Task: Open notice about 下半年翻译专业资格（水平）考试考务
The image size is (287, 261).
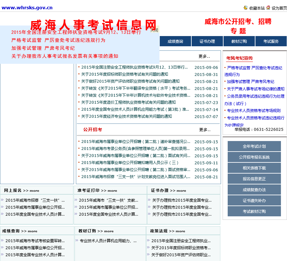Action: tap(136, 88)
